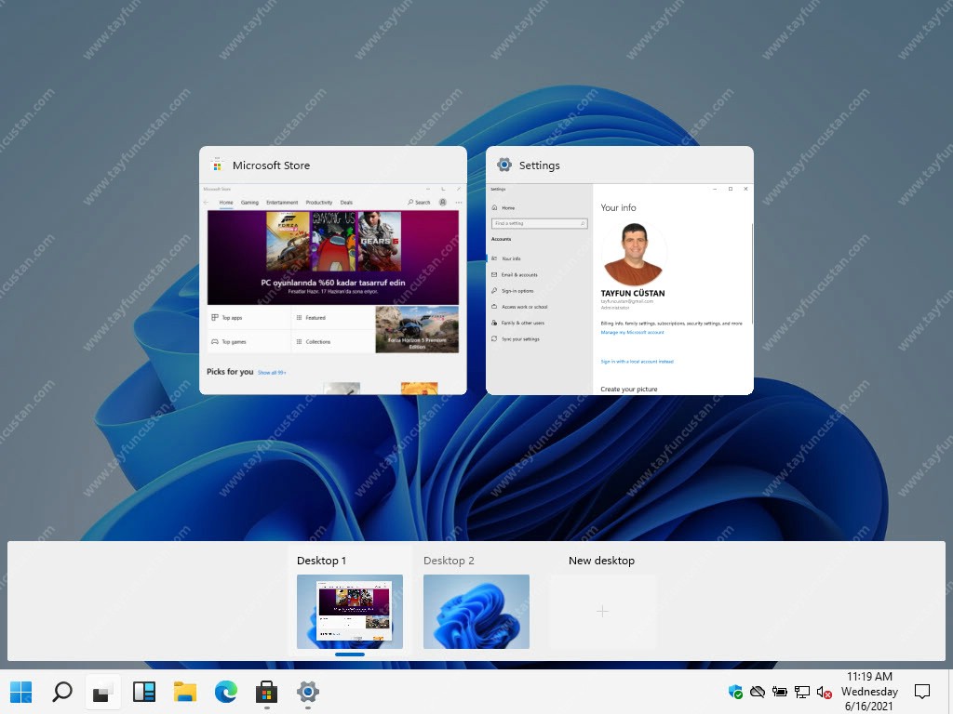Click the Manage my Microsoft account link
The width and height of the screenshot is (953, 714).
(632, 333)
